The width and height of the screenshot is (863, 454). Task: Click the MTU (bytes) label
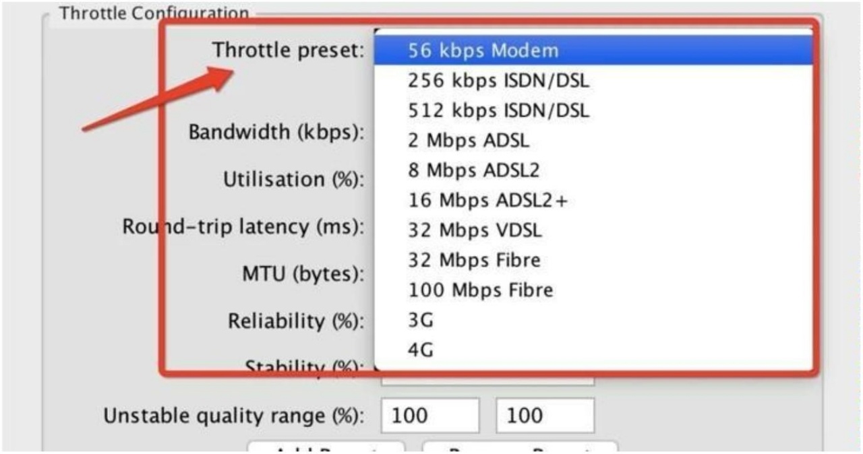pos(303,274)
